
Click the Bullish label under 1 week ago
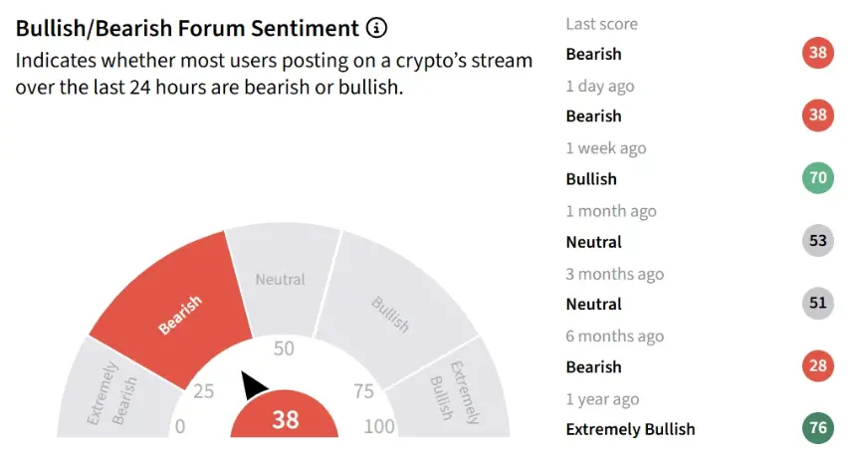(x=591, y=178)
